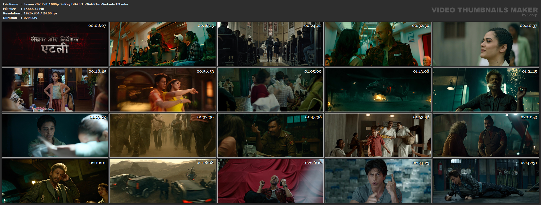Pick the thumbnail at timestamp 02:01:53

click(486, 136)
